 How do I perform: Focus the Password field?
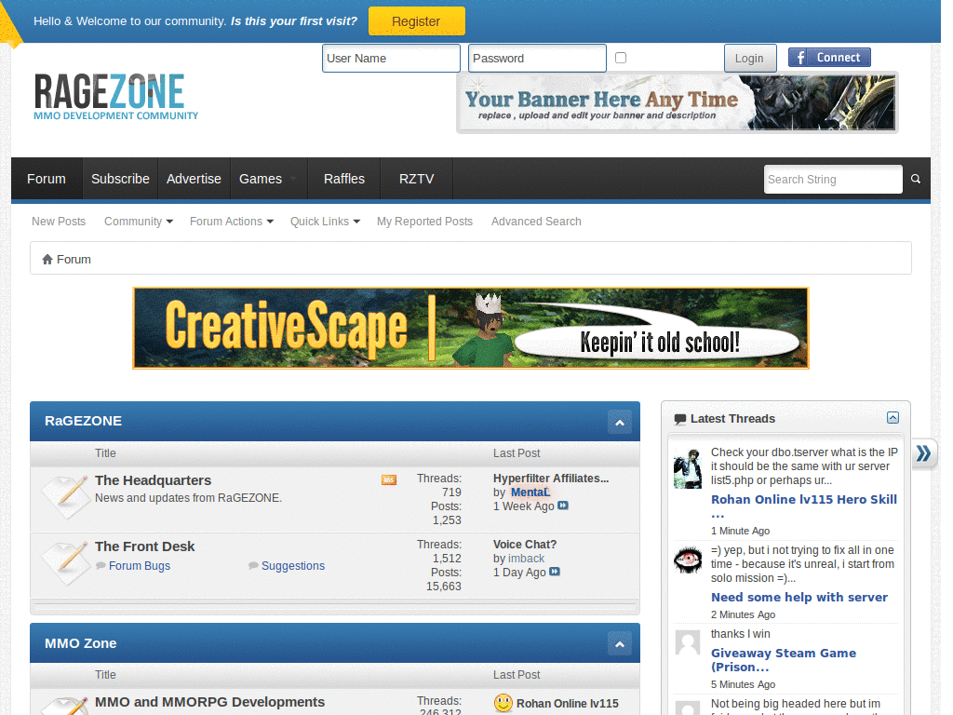[537, 59]
